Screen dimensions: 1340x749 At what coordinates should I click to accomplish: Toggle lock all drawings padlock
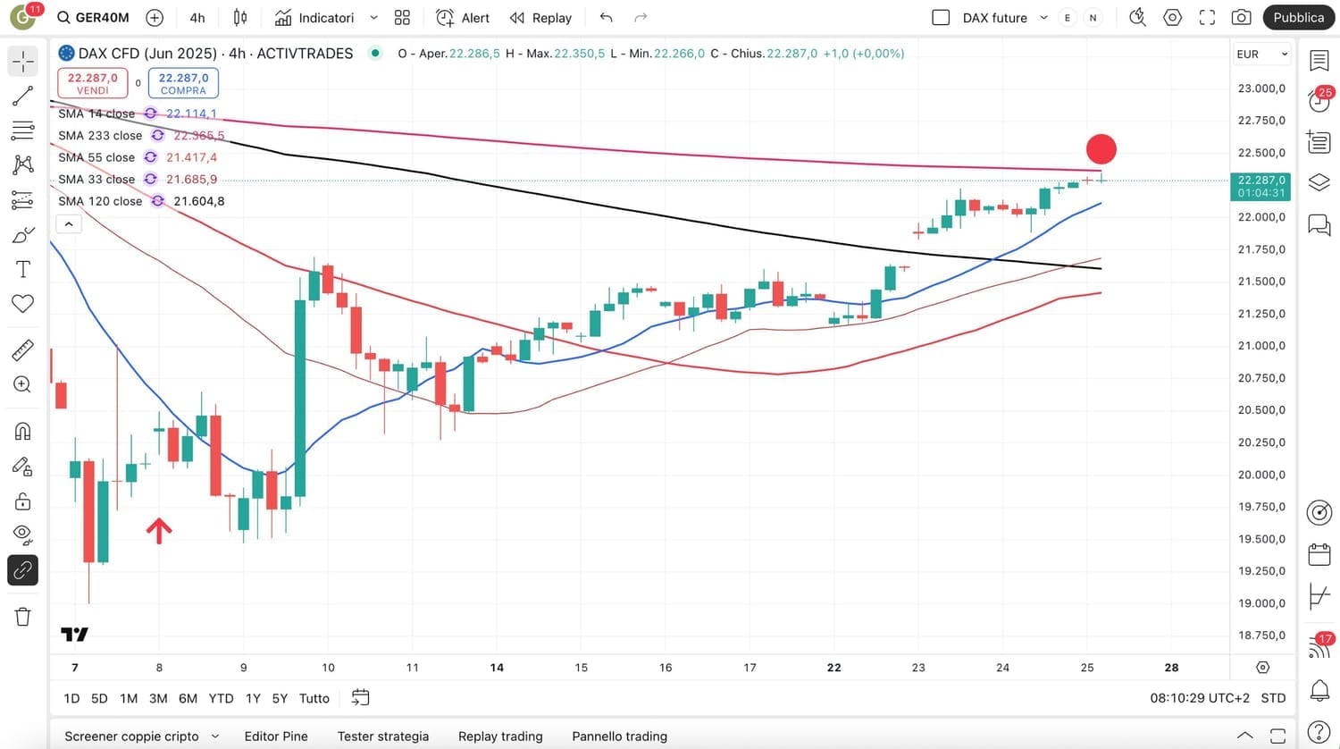pos(22,501)
